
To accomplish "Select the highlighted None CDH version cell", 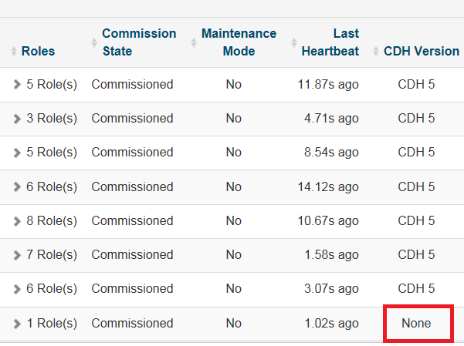I will (x=416, y=324).
